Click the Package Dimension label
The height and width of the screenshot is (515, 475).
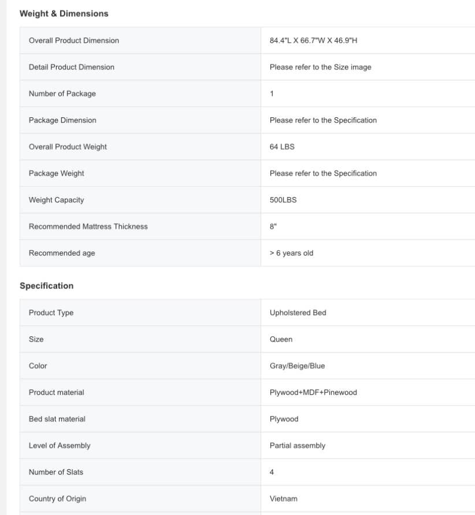click(62, 120)
